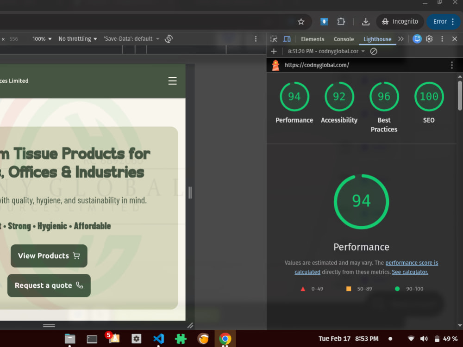Open the website hamburger menu
The width and height of the screenshot is (463, 347).
[172, 81]
